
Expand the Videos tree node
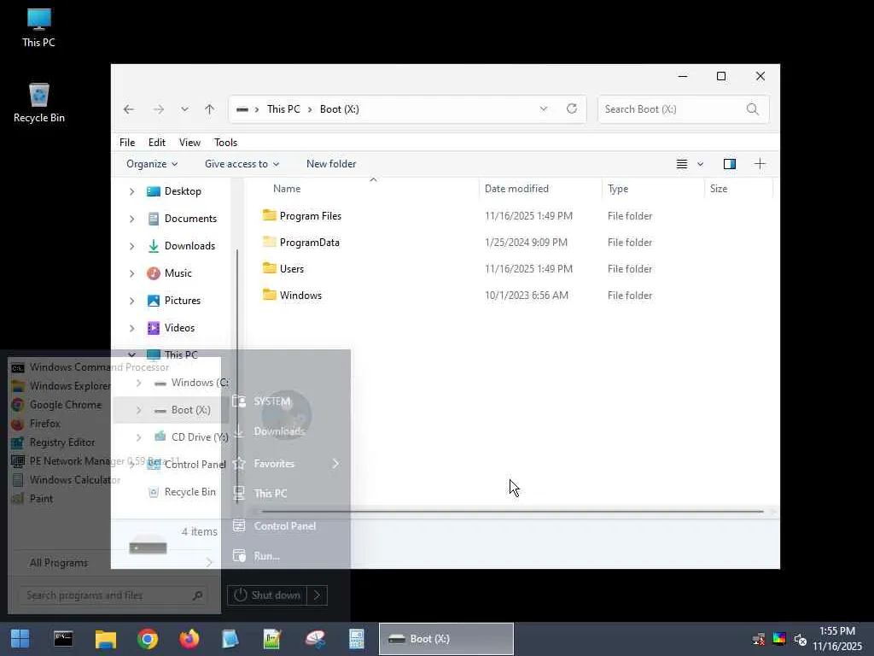[x=131, y=328]
